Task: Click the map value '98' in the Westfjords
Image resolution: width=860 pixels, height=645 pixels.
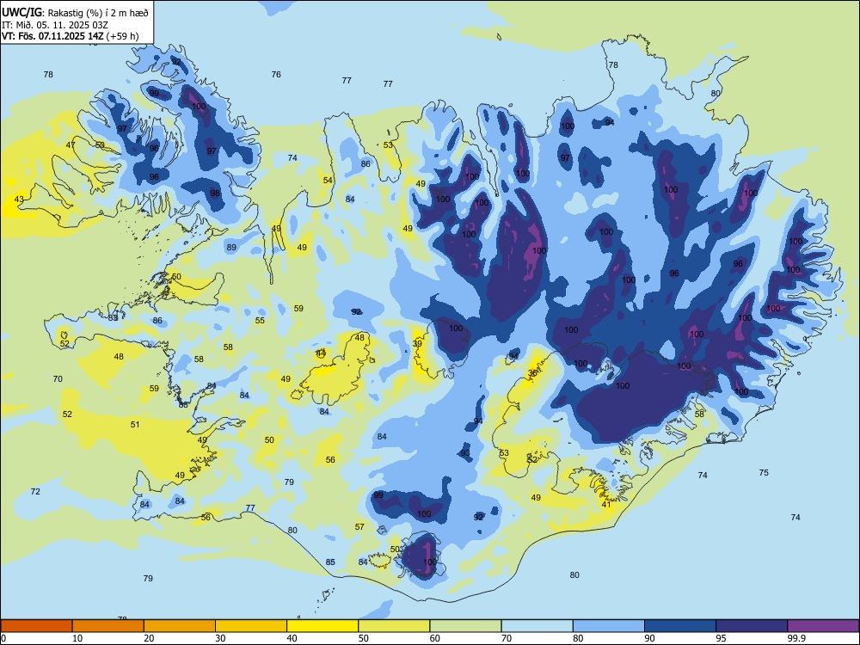Action: (215, 193)
